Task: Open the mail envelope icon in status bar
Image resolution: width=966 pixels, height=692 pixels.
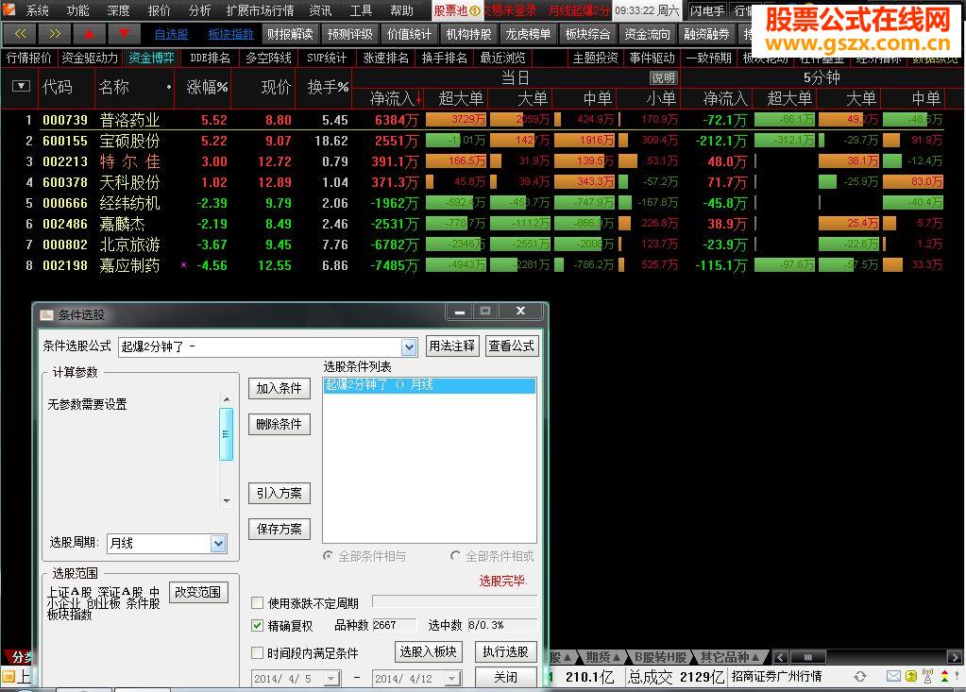Action: pos(893,676)
